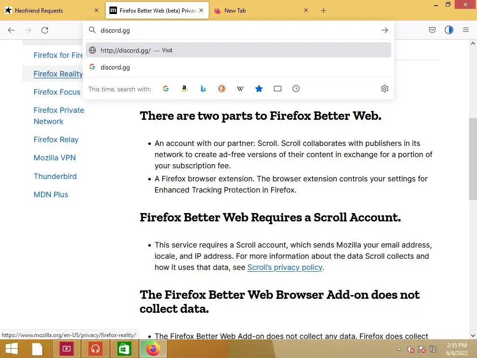Screen dimensions: 477x358
Task: Open the Mozilla VPN sidebar link
Action: pyautogui.click(x=55, y=158)
